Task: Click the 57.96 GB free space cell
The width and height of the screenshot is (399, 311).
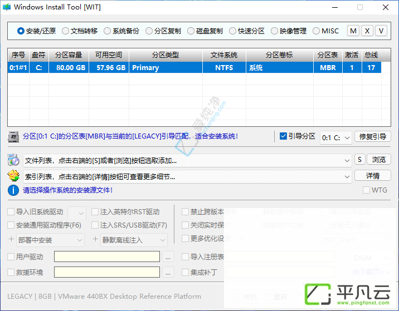Action: point(109,67)
